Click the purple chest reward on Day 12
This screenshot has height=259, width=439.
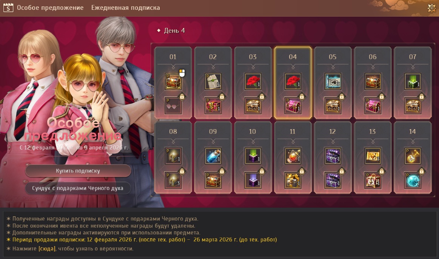[333, 156]
